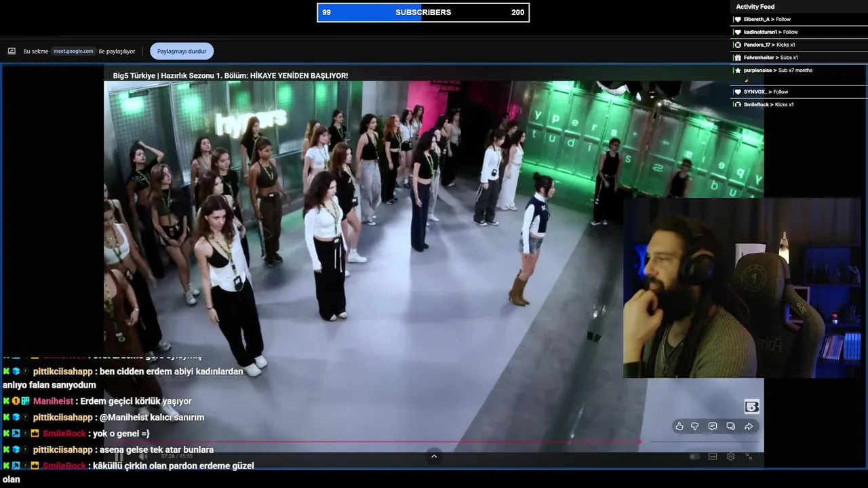The width and height of the screenshot is (868, 488).
Task: Click the channel watermark logo on the video
Action: (751, 407)
